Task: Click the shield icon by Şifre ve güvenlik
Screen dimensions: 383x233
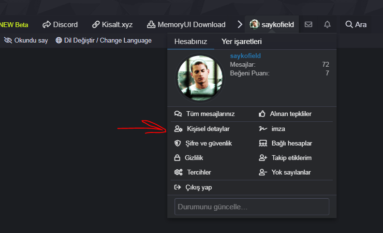Action: coord(177,144)
